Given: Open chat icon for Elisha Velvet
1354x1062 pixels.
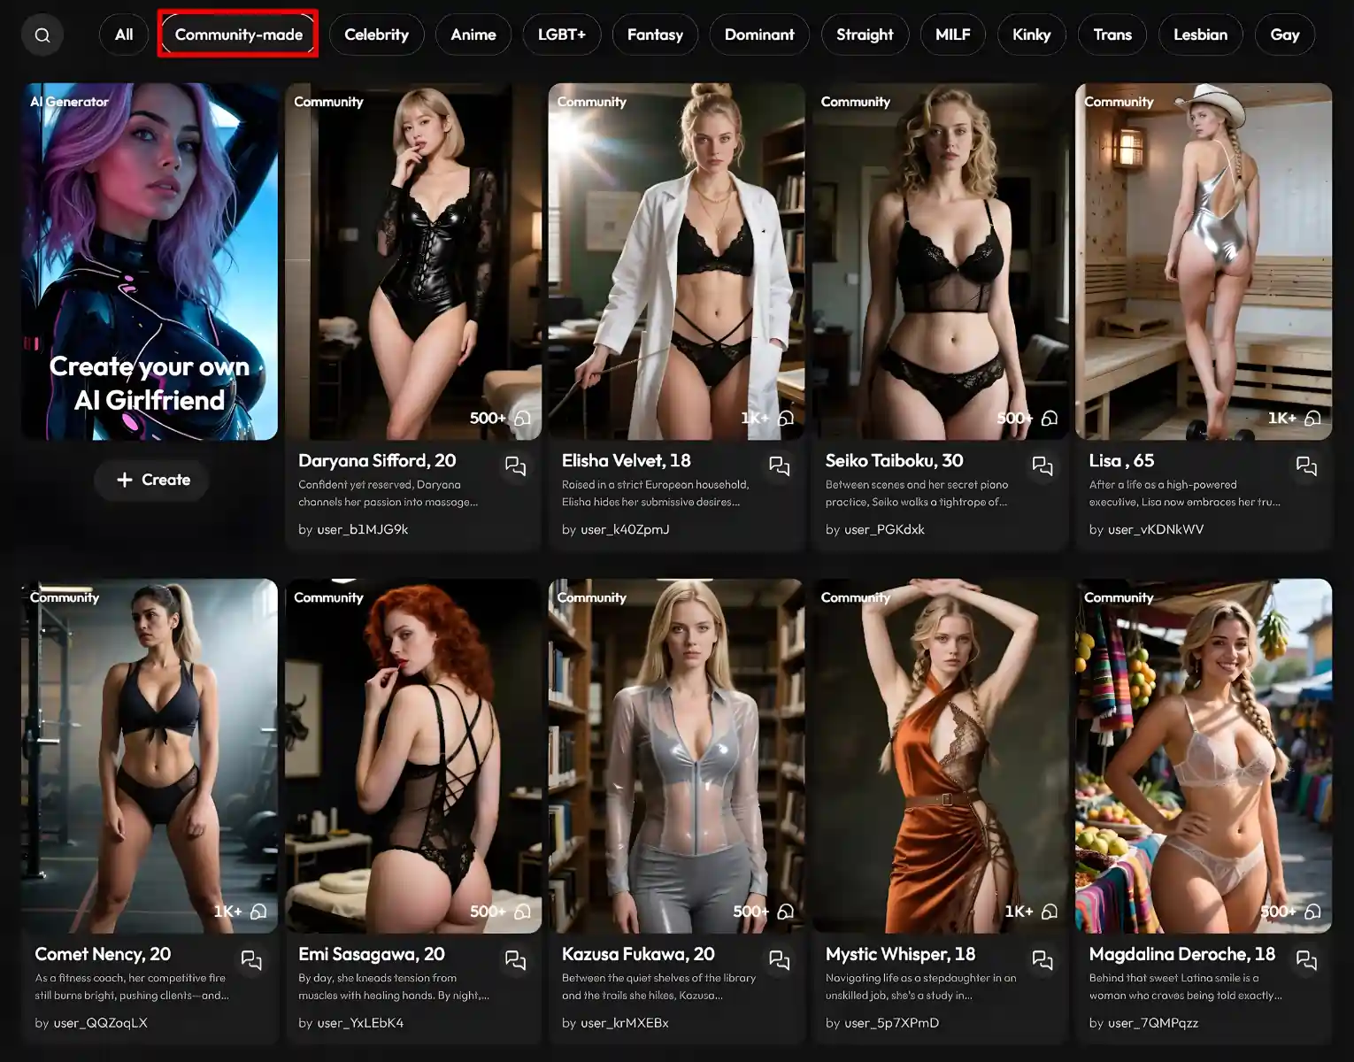Looking at the screenshot, I should tap(779, 466).
